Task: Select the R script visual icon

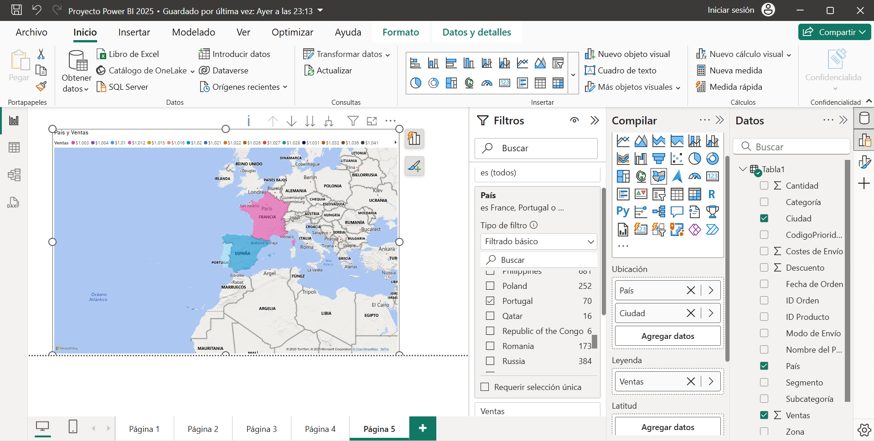Action: pos(712,195)
